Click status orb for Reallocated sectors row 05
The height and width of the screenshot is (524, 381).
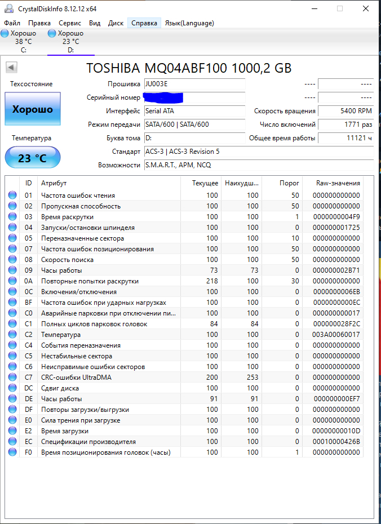(12, 238)
